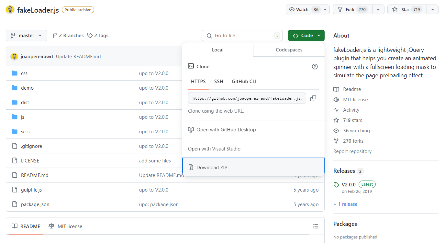Open the master branch dropdown
Screen dimensions: 445x243
click(x=27, y=36)
